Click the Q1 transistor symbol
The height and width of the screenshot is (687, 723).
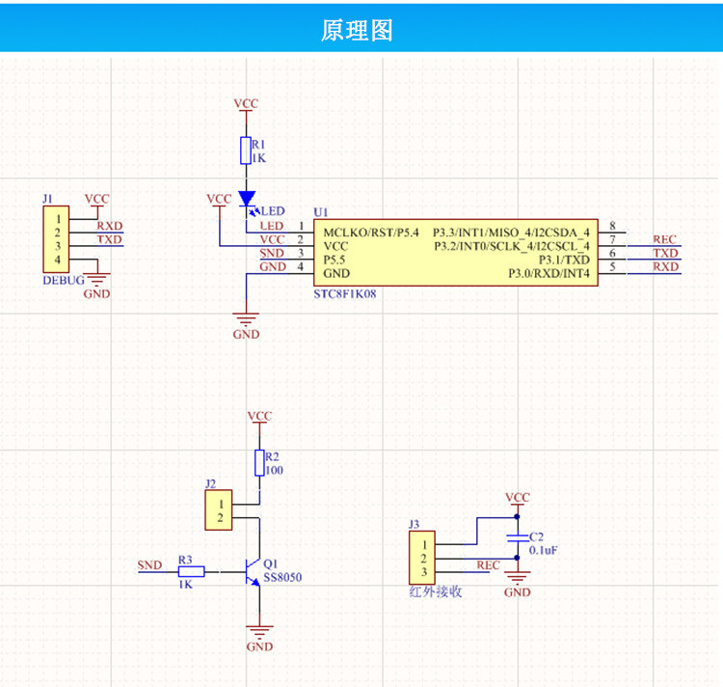pos(253,572)
